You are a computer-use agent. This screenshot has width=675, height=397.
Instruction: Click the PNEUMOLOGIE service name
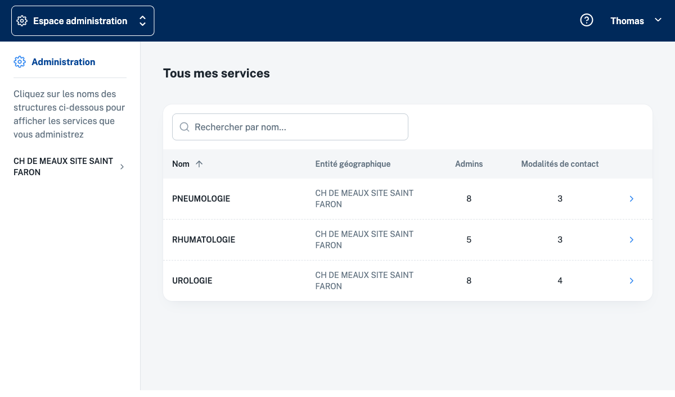pos(201,199)
